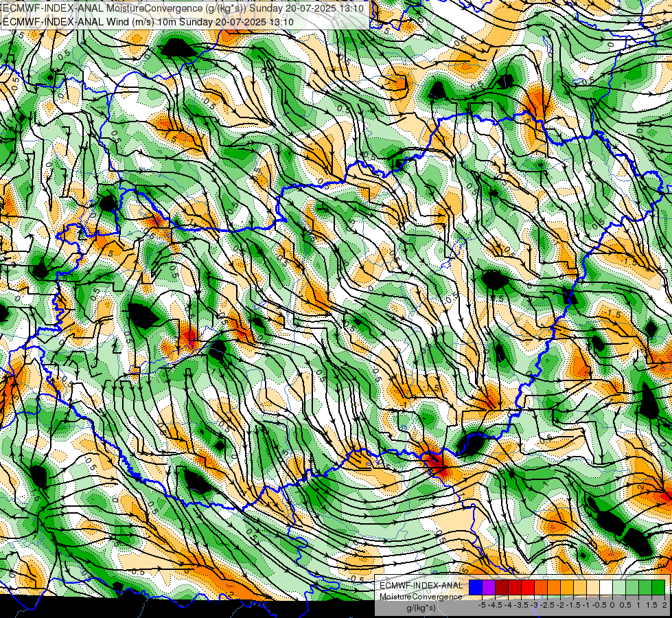Click the g/(kg*s) unit label in legend
Image resolution: width=672 pixels, height=618 pixels.
pyautogui.click(x=421, y=608)
